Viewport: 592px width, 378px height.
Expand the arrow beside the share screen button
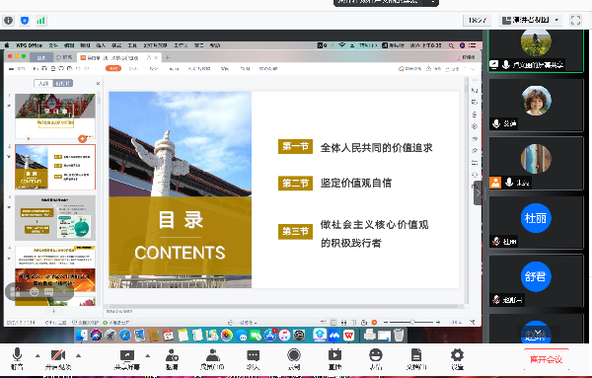(x=148, y=355)
